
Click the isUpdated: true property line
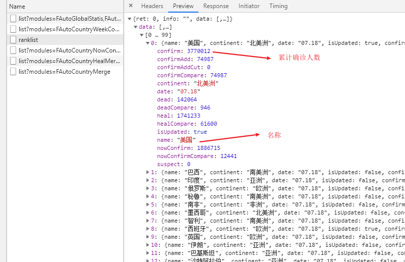pos(182,132)
